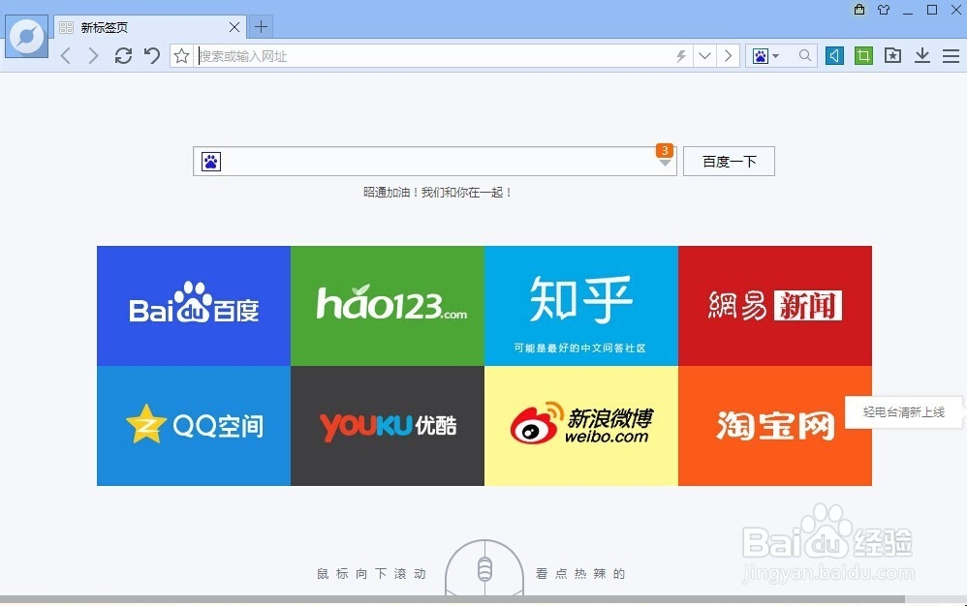Expand the address bar history dropdown
Screen dimensions: 967x606
click(x=704, y=56)
